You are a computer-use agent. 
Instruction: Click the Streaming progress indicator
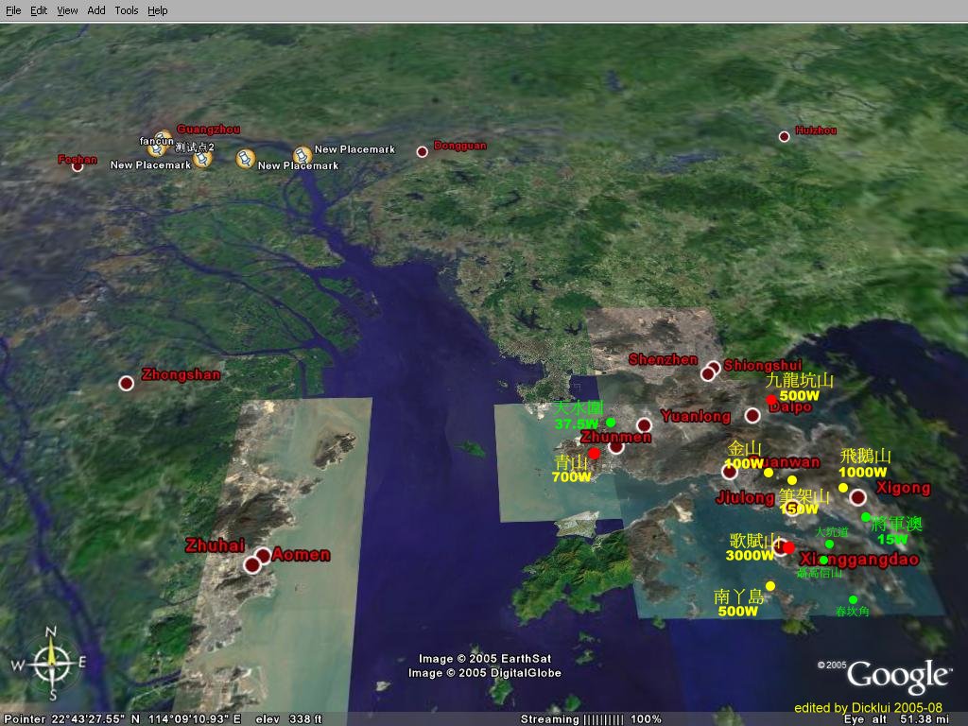pos(591,719)
